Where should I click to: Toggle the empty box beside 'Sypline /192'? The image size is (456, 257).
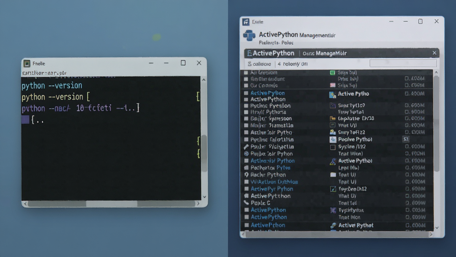[x=333, y=147]
